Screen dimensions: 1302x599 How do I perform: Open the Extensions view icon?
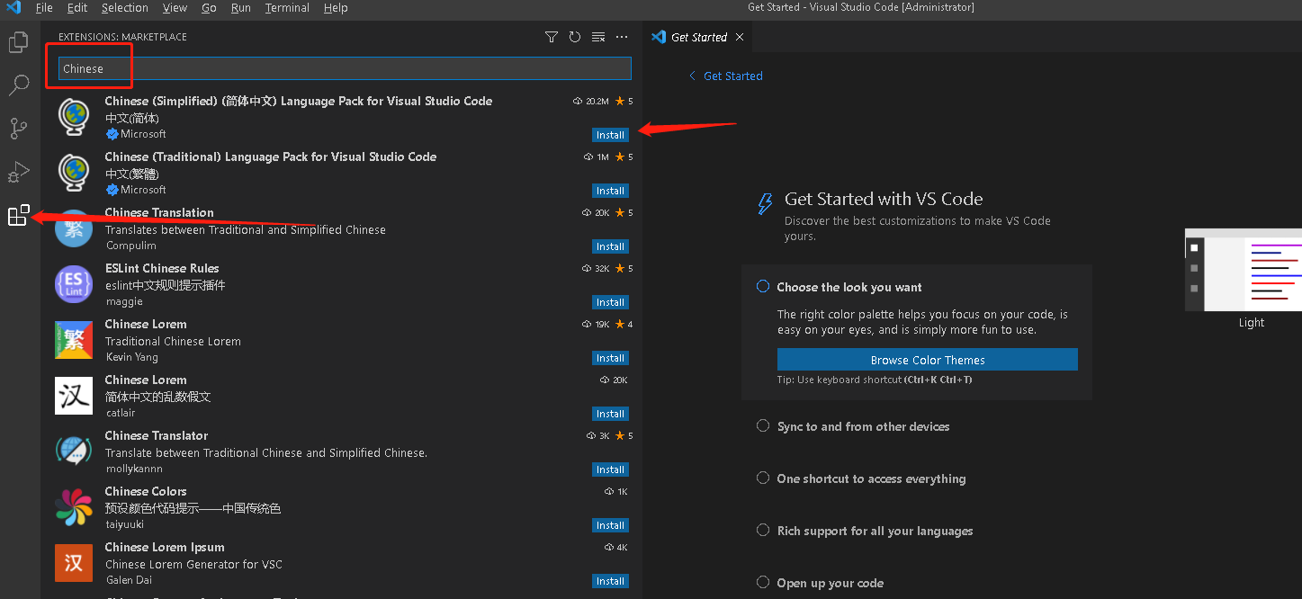coord(19,215)
